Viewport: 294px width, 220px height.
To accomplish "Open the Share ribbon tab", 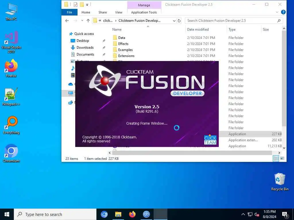I will 102,12.
